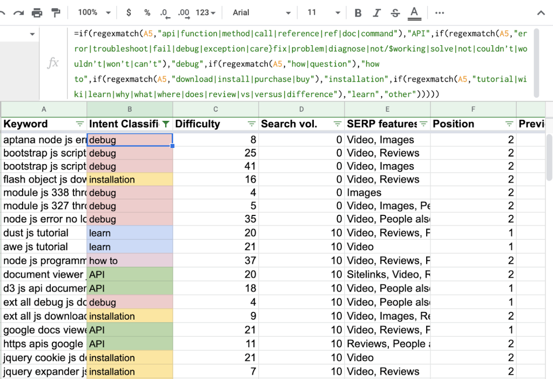This screenshot has width=553, height=379.
Task: Select 'google docs viewer' keyword cell
Action: point(44,330)
